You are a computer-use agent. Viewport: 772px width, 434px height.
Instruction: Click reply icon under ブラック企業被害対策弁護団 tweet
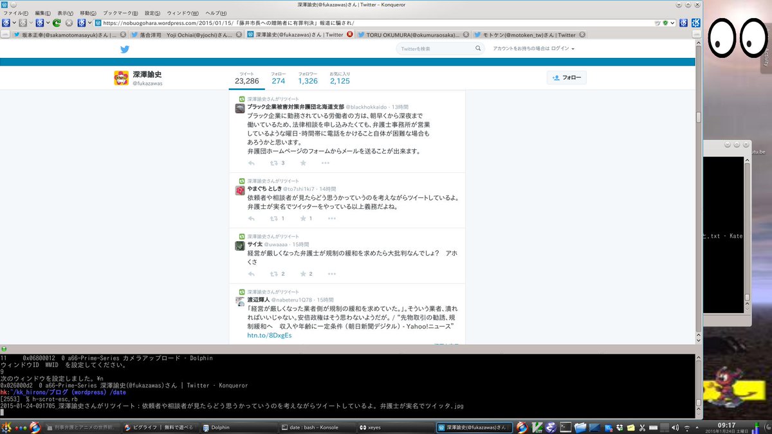coord(252,163)
